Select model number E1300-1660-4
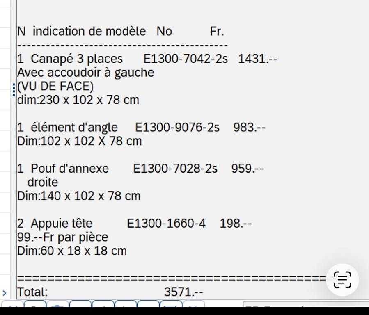 [166, 223]
